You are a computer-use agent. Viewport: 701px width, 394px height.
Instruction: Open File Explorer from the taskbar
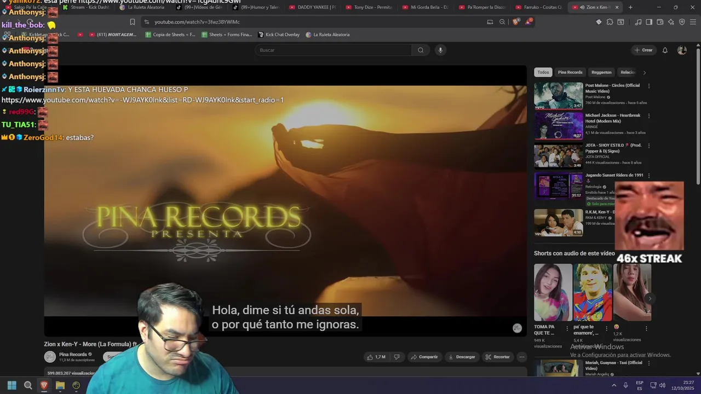60,385
